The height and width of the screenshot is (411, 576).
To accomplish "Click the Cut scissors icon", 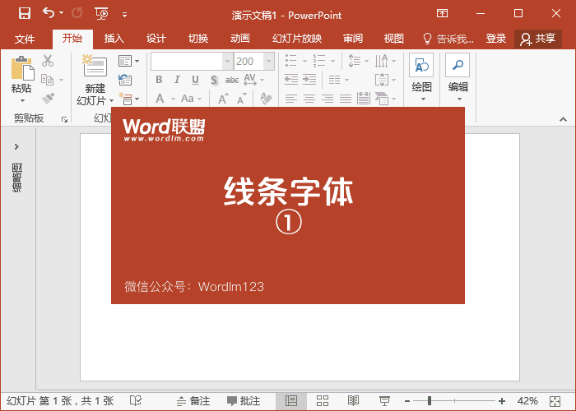I will click(x=48, y=61).
